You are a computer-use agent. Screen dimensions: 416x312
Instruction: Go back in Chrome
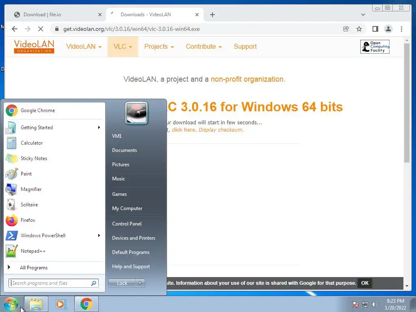(15, 29)
